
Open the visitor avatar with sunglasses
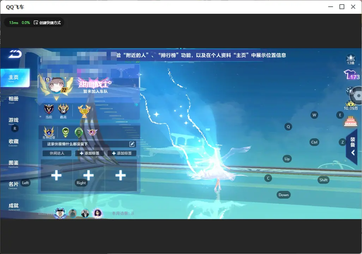click(85, 213)
